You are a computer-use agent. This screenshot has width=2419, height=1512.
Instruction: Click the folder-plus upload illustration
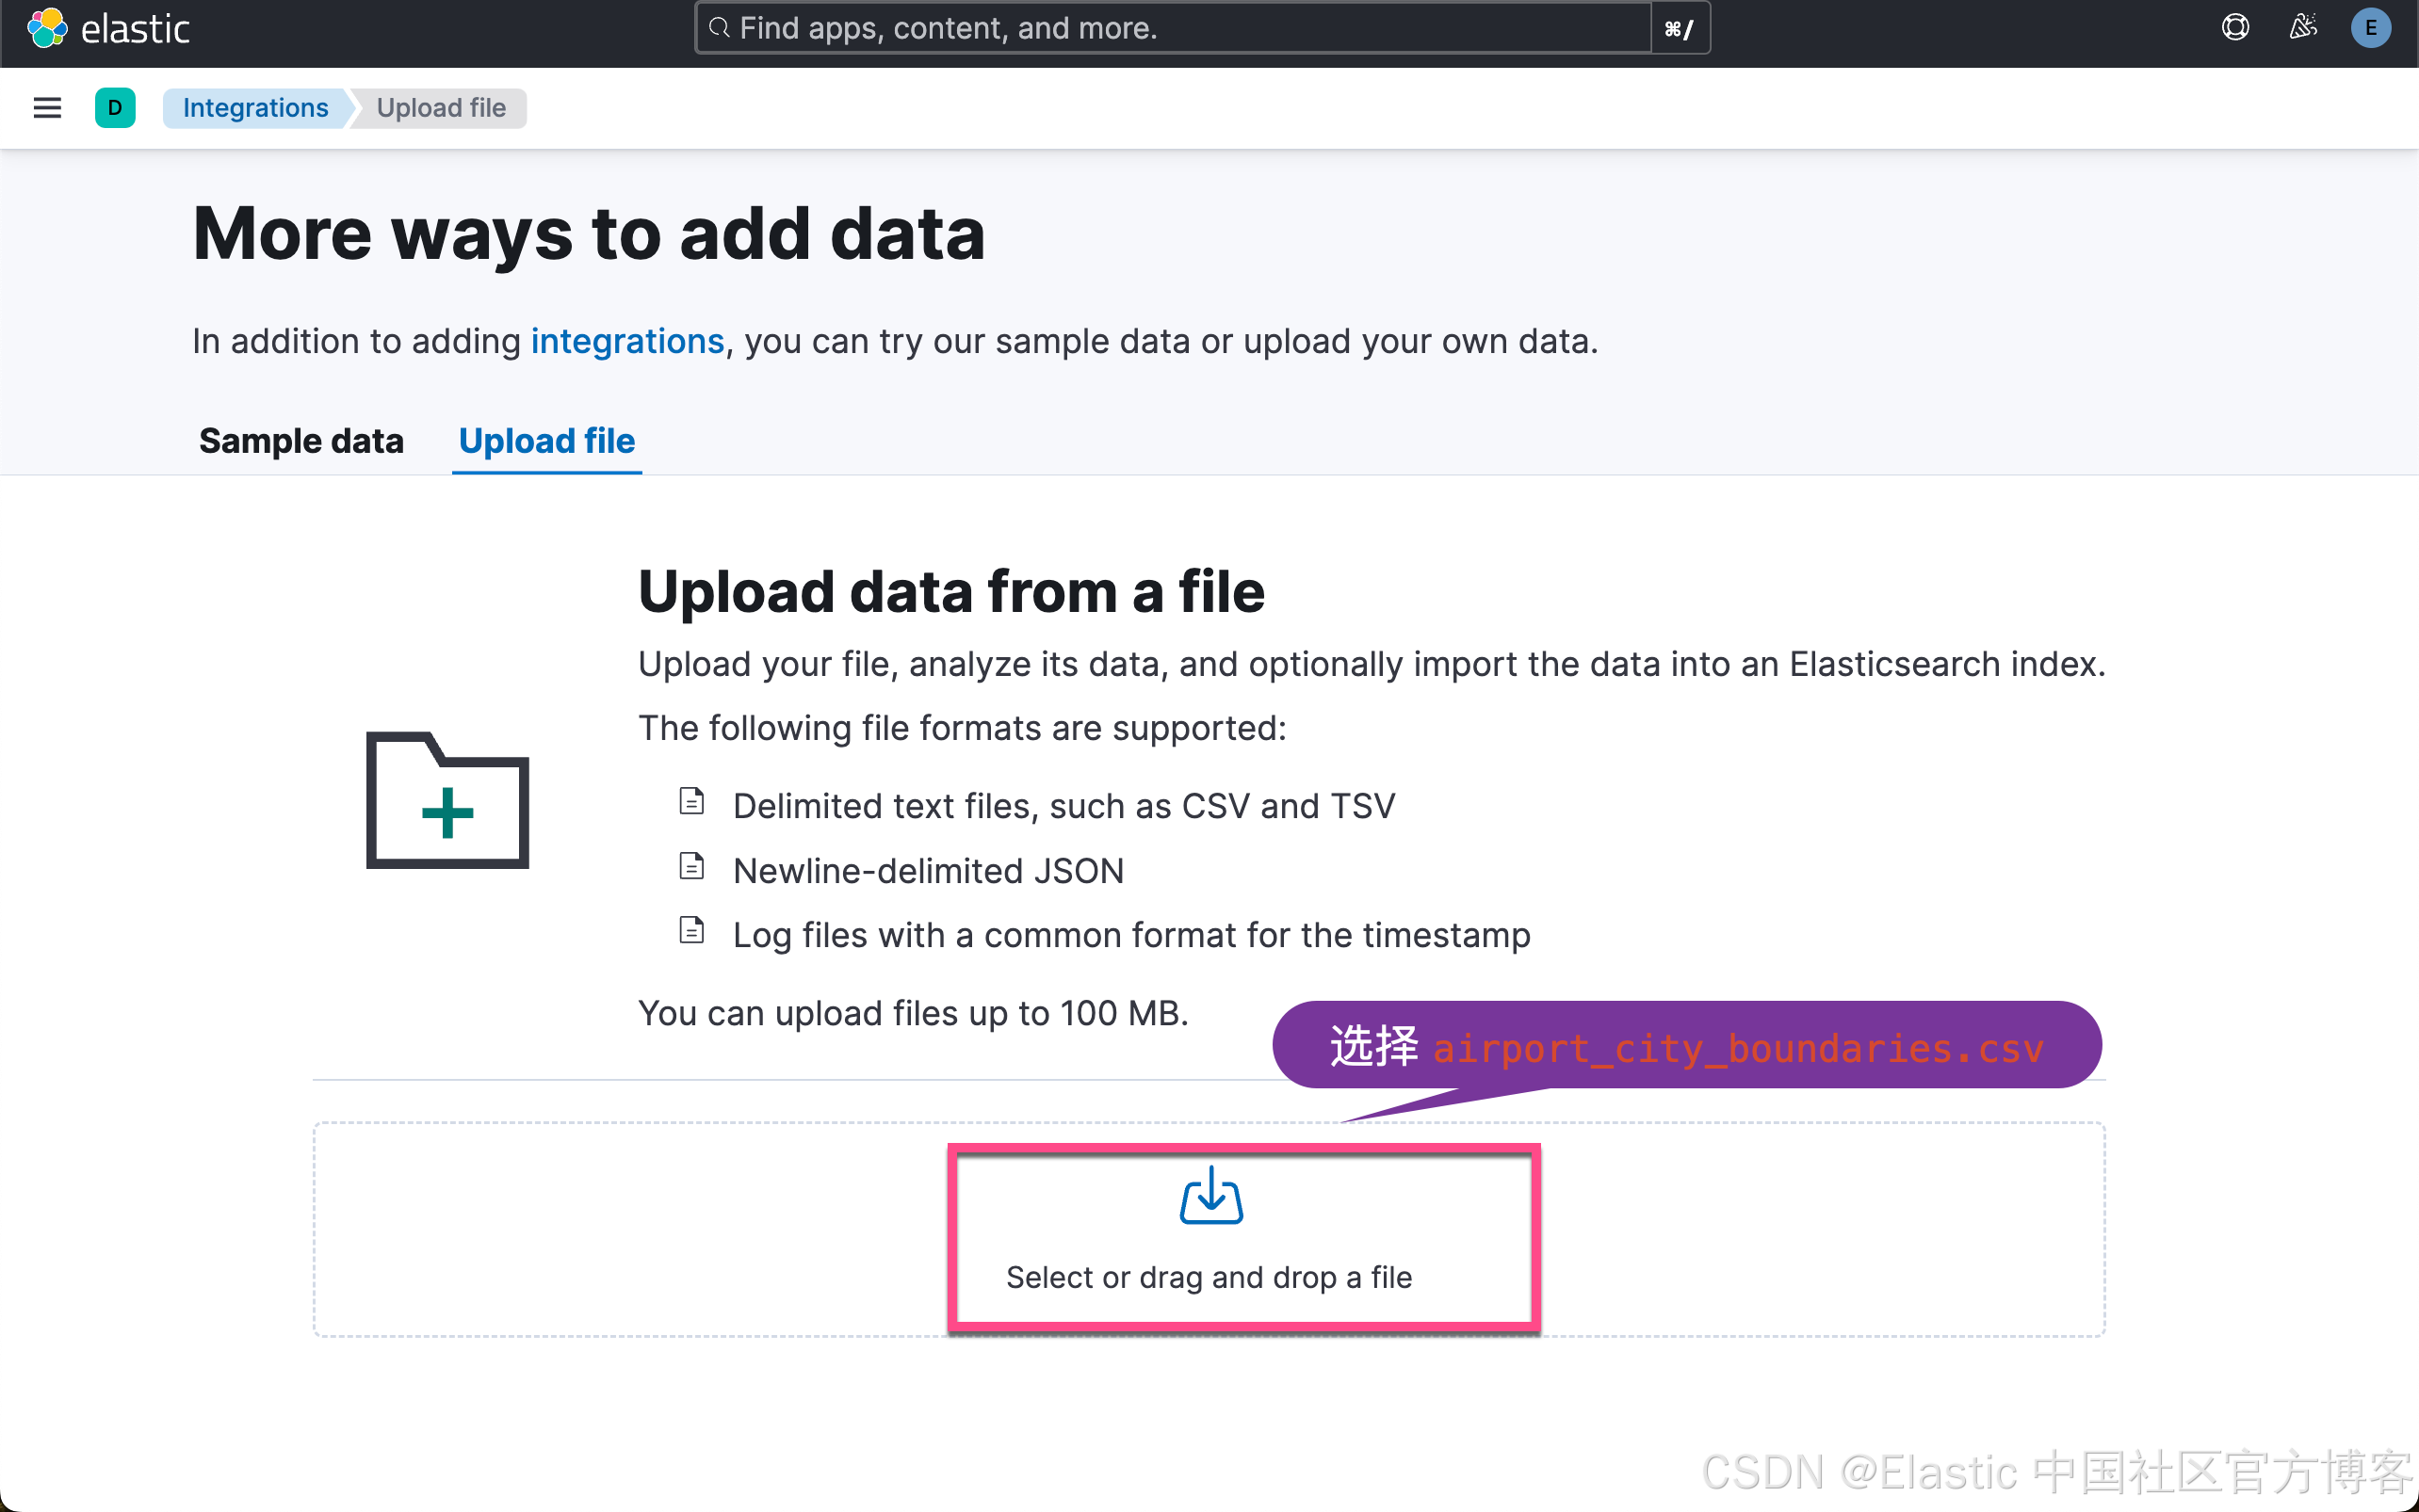tap(447, 800)
